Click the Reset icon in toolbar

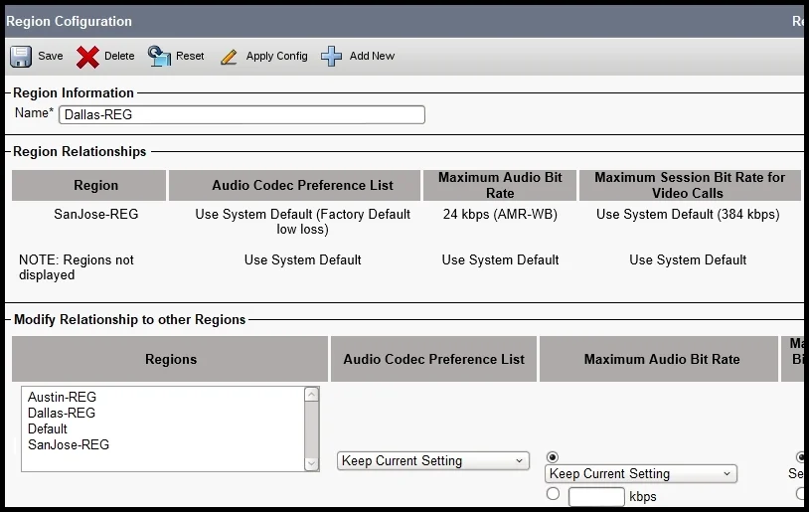(159, 56)
